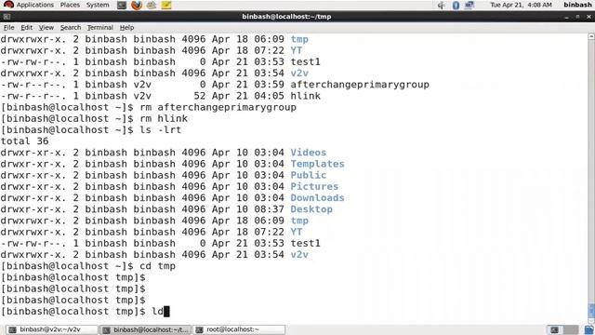Open the terminal Help menu
This screenshot has width=595, height=335.
point(126,27)
